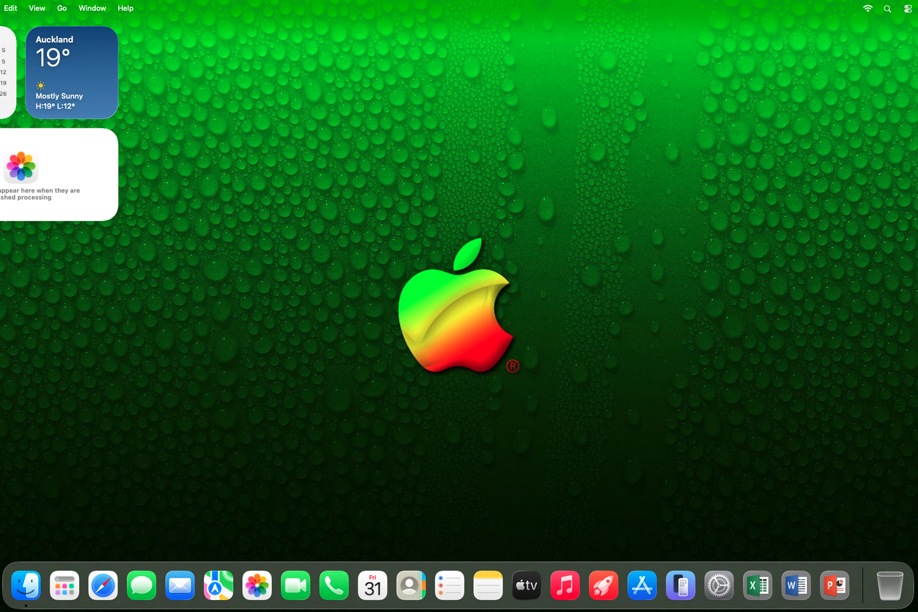Open the Help menu

[x=125, y=8]
